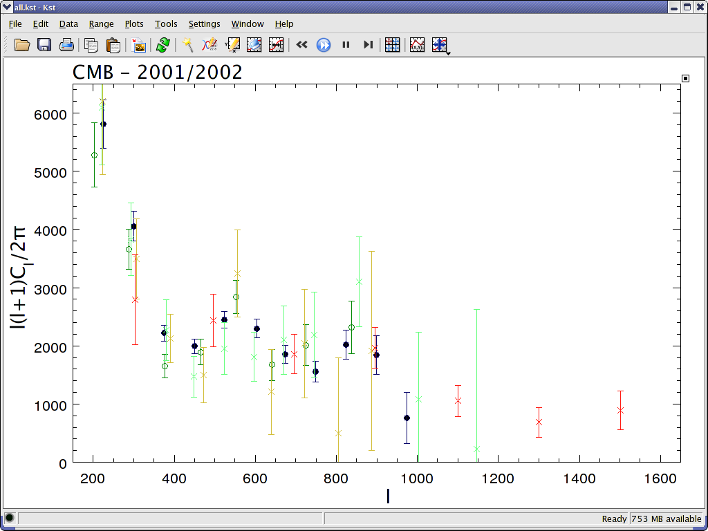Click the x-axis label 'l'
708x531 pixels.
(387, 496)
